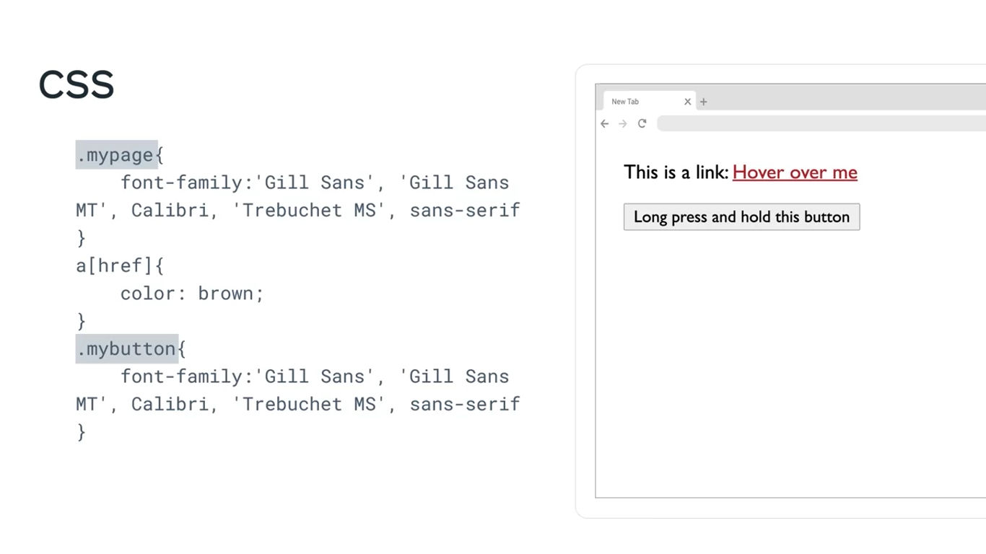This screenshot has width=986, height=554.
Task: Click the a[href] selector text
Action: pos(114,266)
